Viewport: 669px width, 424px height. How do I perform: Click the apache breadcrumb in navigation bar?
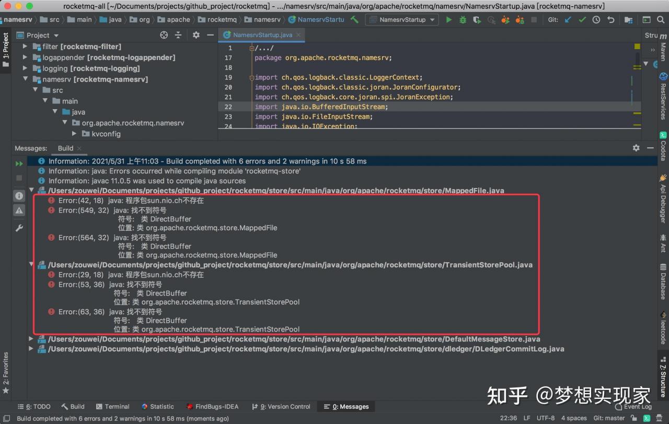pyautogui.click(x=174, y=19)
